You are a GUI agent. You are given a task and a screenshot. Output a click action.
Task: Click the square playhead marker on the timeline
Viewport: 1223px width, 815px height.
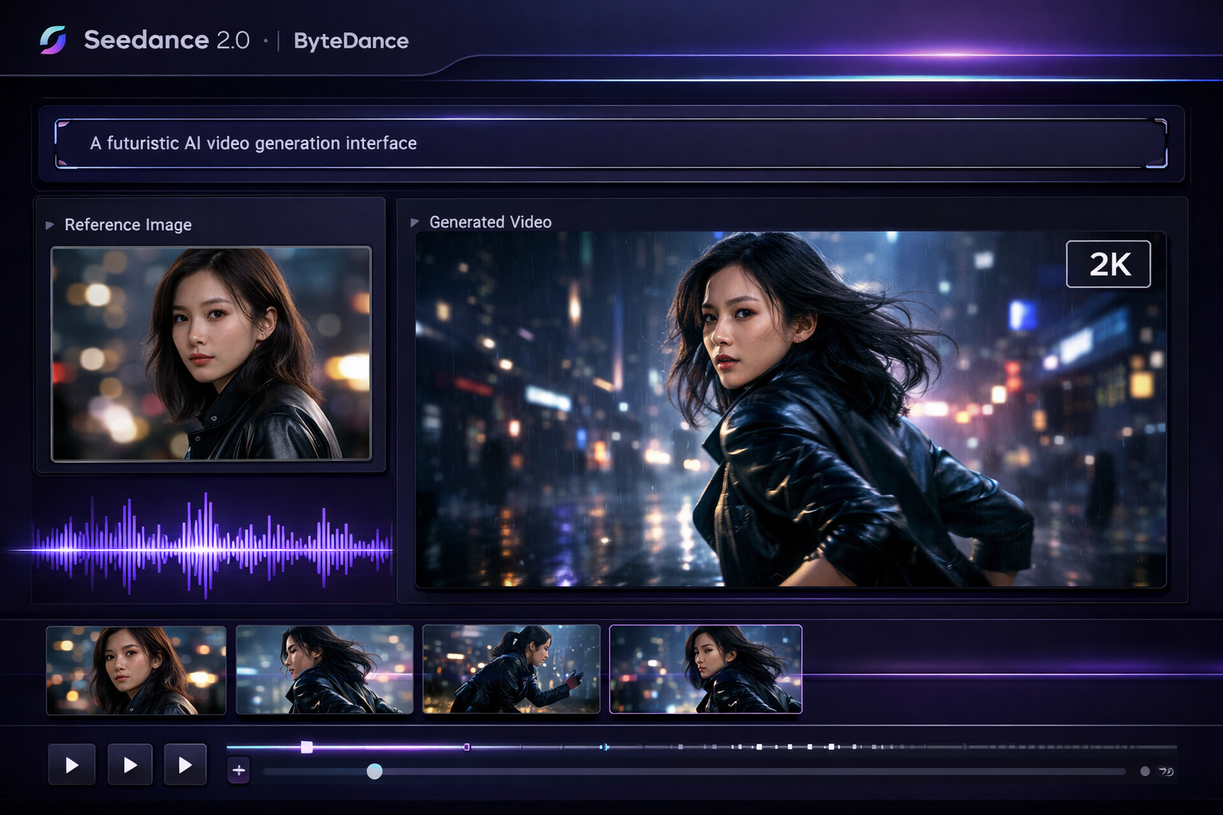307,746
